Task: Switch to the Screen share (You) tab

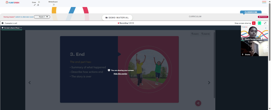Action: tap(12, 28)
